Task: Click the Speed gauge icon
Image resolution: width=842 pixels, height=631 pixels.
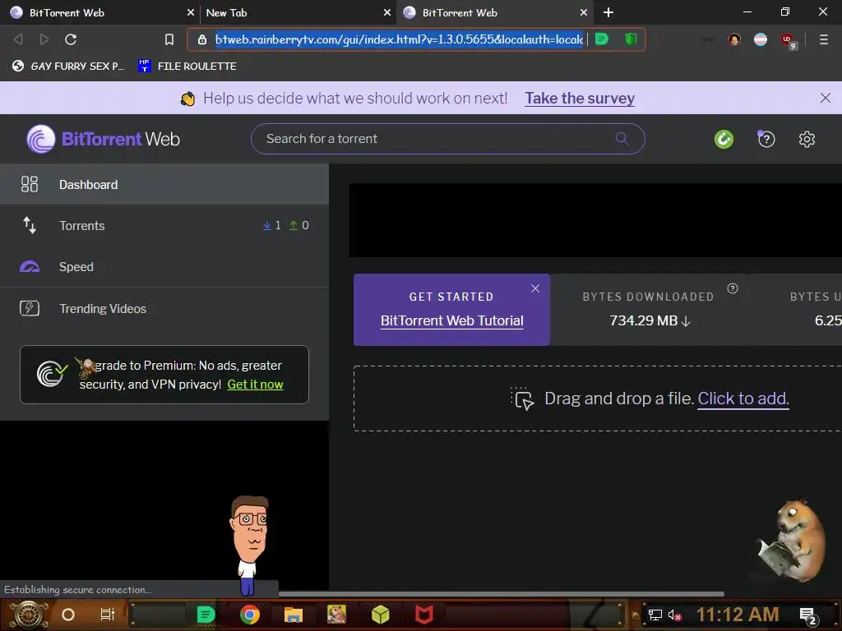Action: 30,267
